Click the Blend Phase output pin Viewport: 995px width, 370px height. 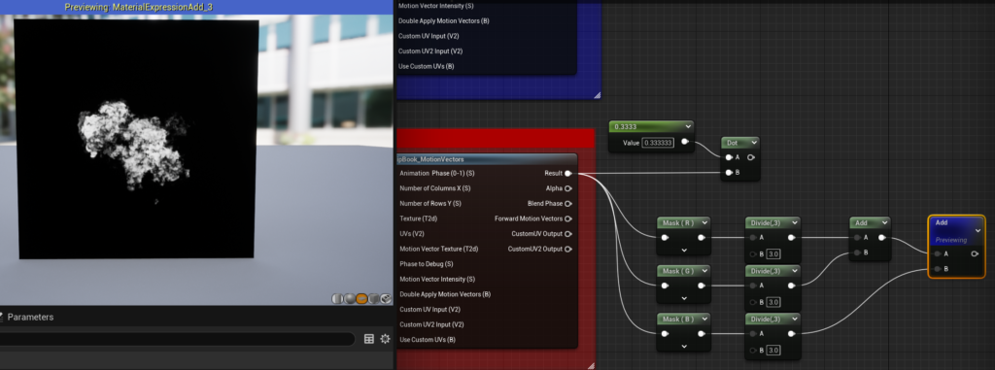coord(567,204)
